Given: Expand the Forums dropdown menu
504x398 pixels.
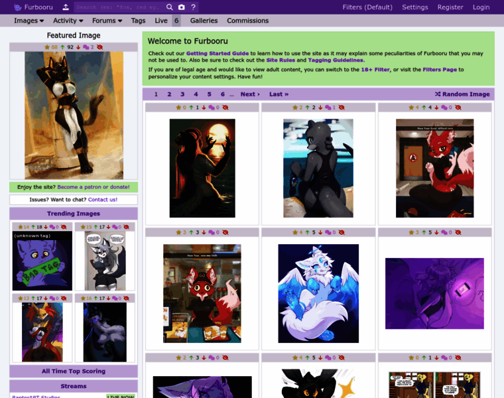Looking at the screenshot, I should pyautogui.click(x=107, y=21).
